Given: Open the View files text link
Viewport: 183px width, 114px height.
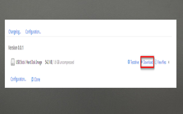Looking at the screenshot, I should click(162, 62).
